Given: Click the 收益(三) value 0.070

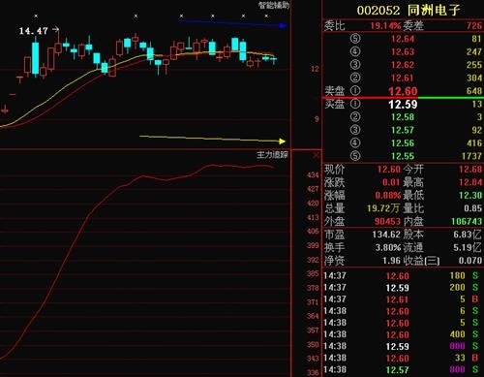Looking at the screenshot, I should pyautogui.click(x=470, y=261).
